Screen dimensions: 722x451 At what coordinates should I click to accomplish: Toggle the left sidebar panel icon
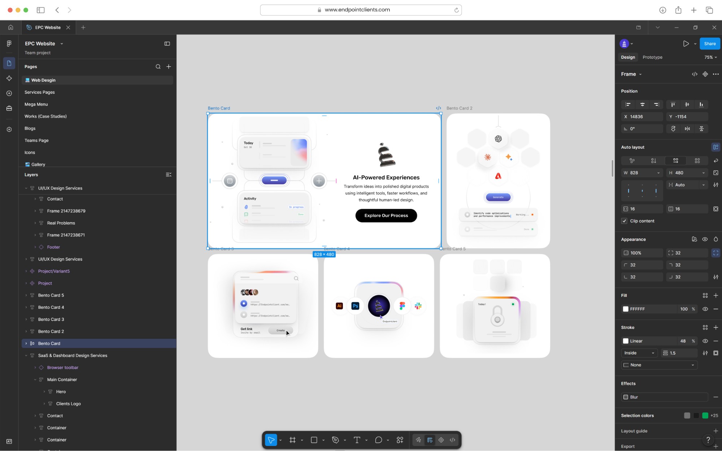167,44
